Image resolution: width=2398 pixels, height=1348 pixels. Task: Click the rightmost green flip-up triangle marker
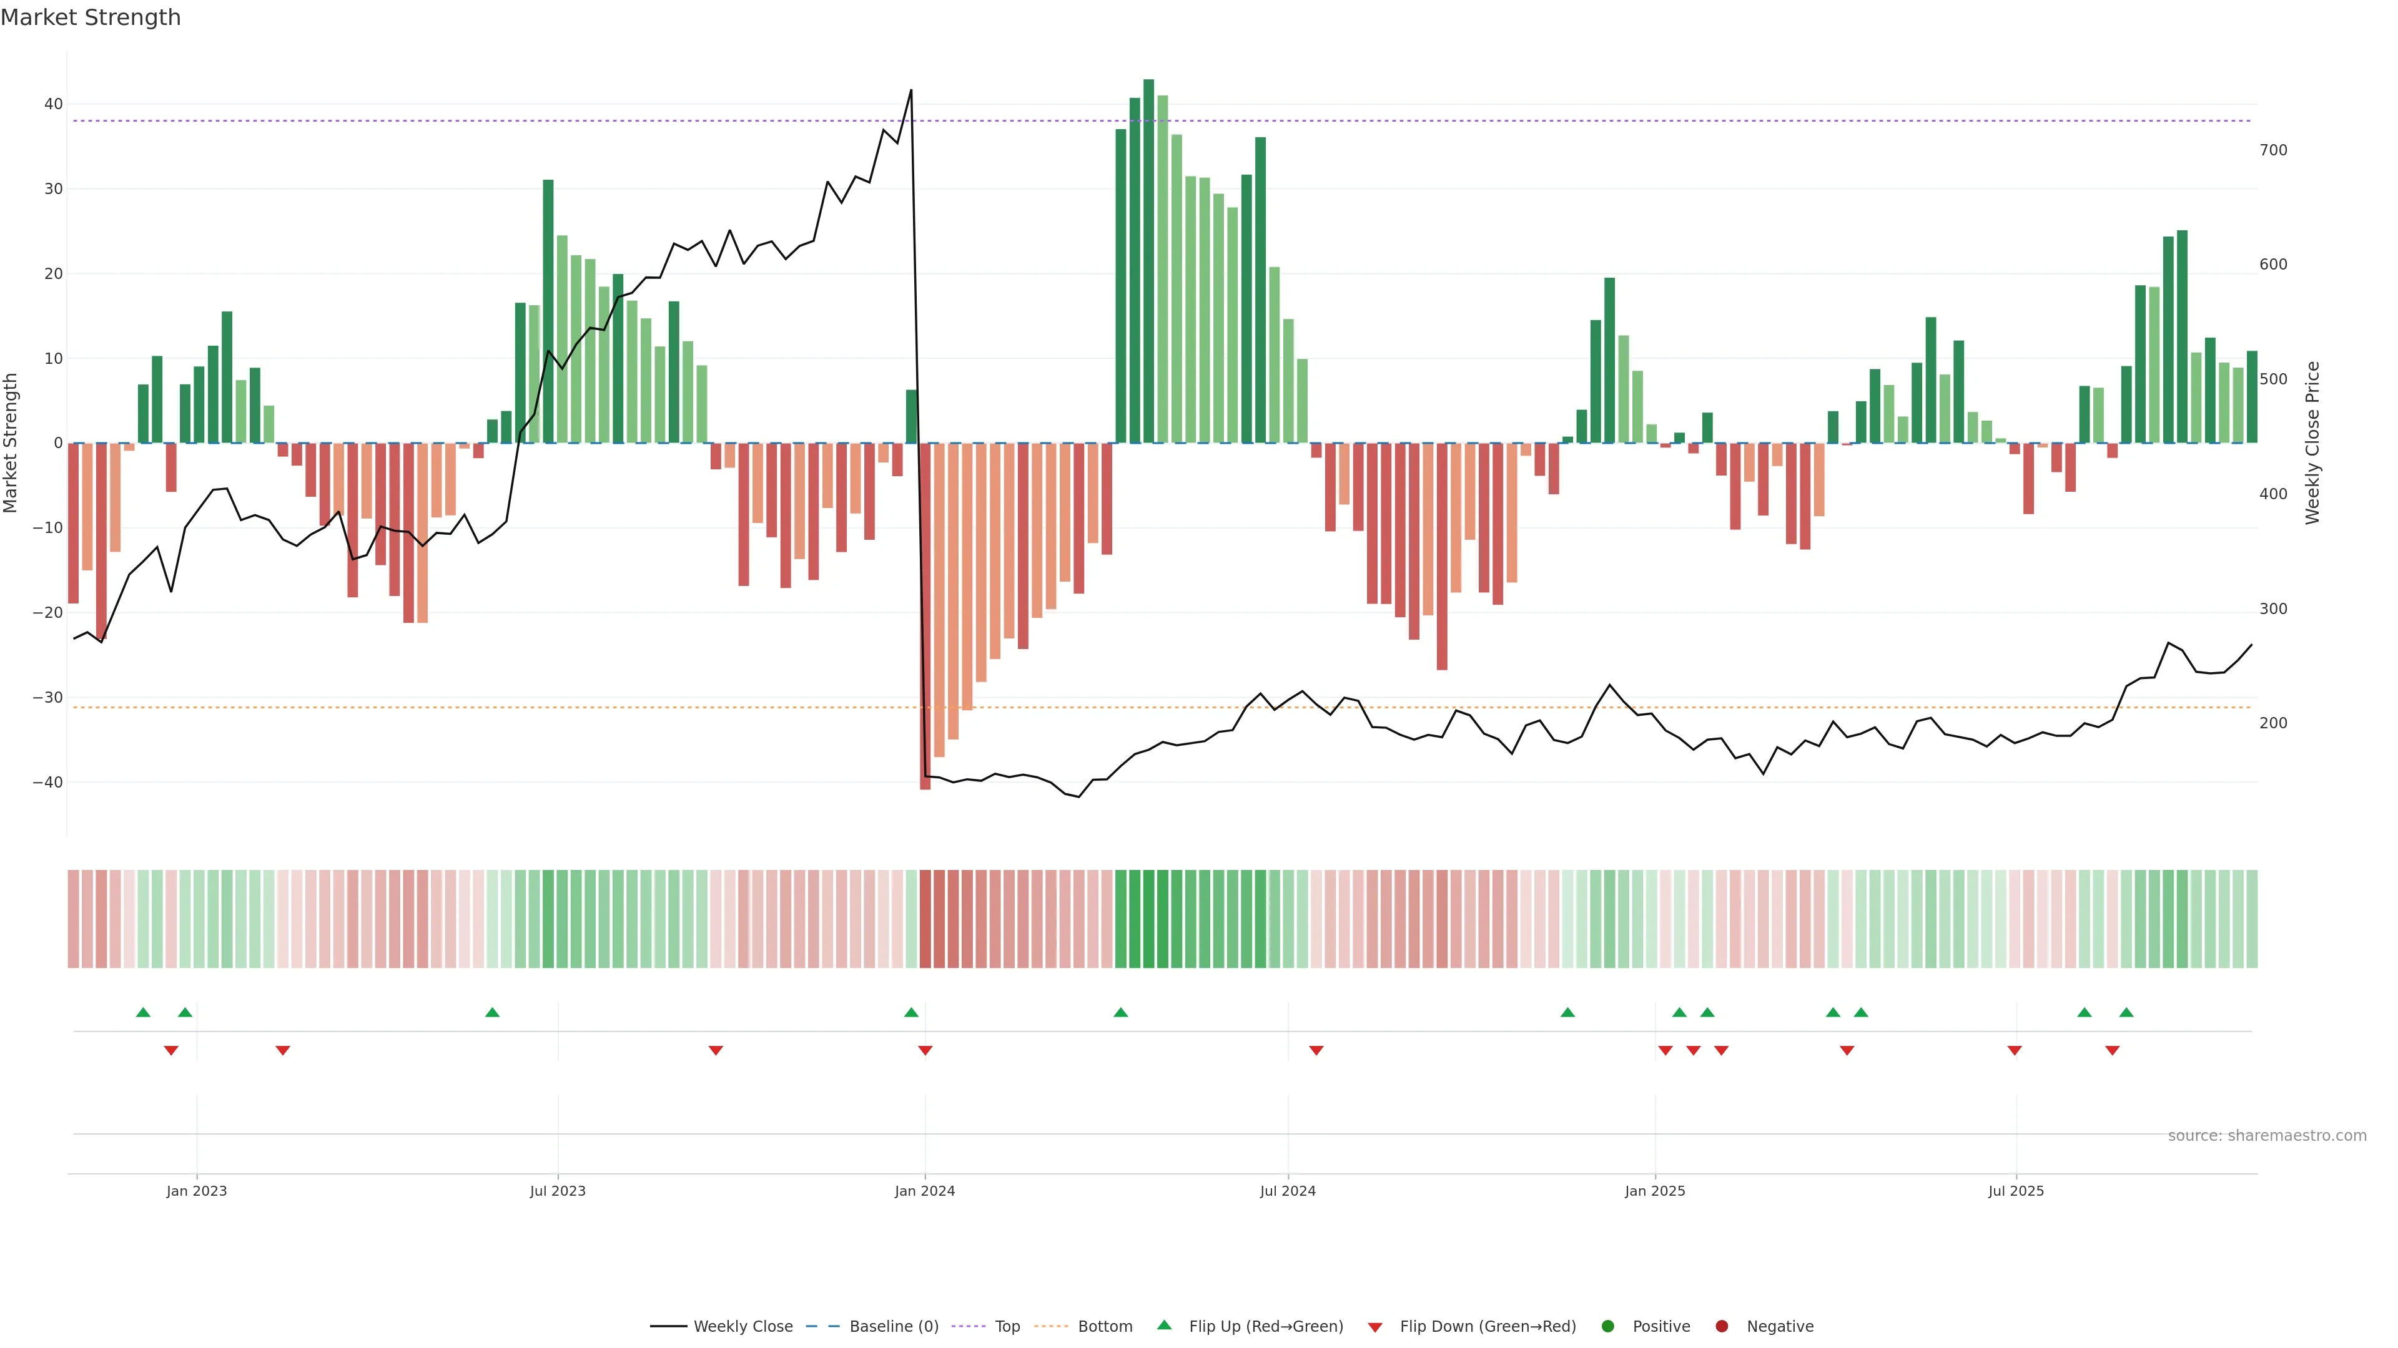2126,1012
